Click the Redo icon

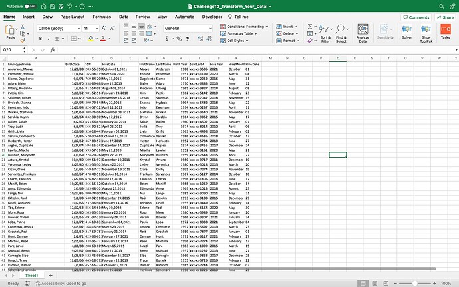point(82,6)
